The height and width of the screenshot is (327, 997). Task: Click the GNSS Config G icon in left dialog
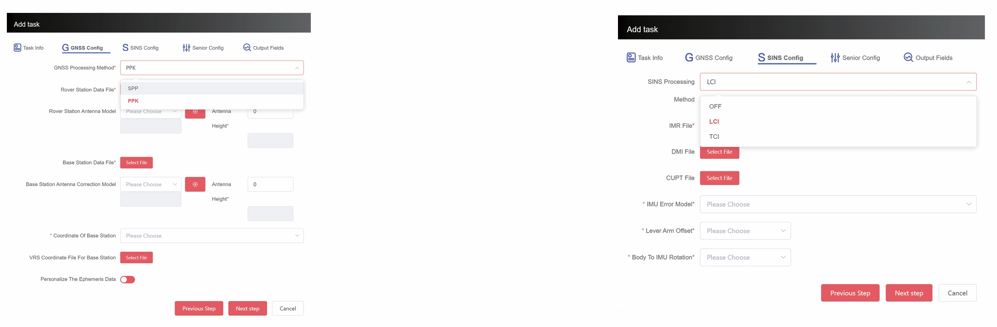point(65,48)
